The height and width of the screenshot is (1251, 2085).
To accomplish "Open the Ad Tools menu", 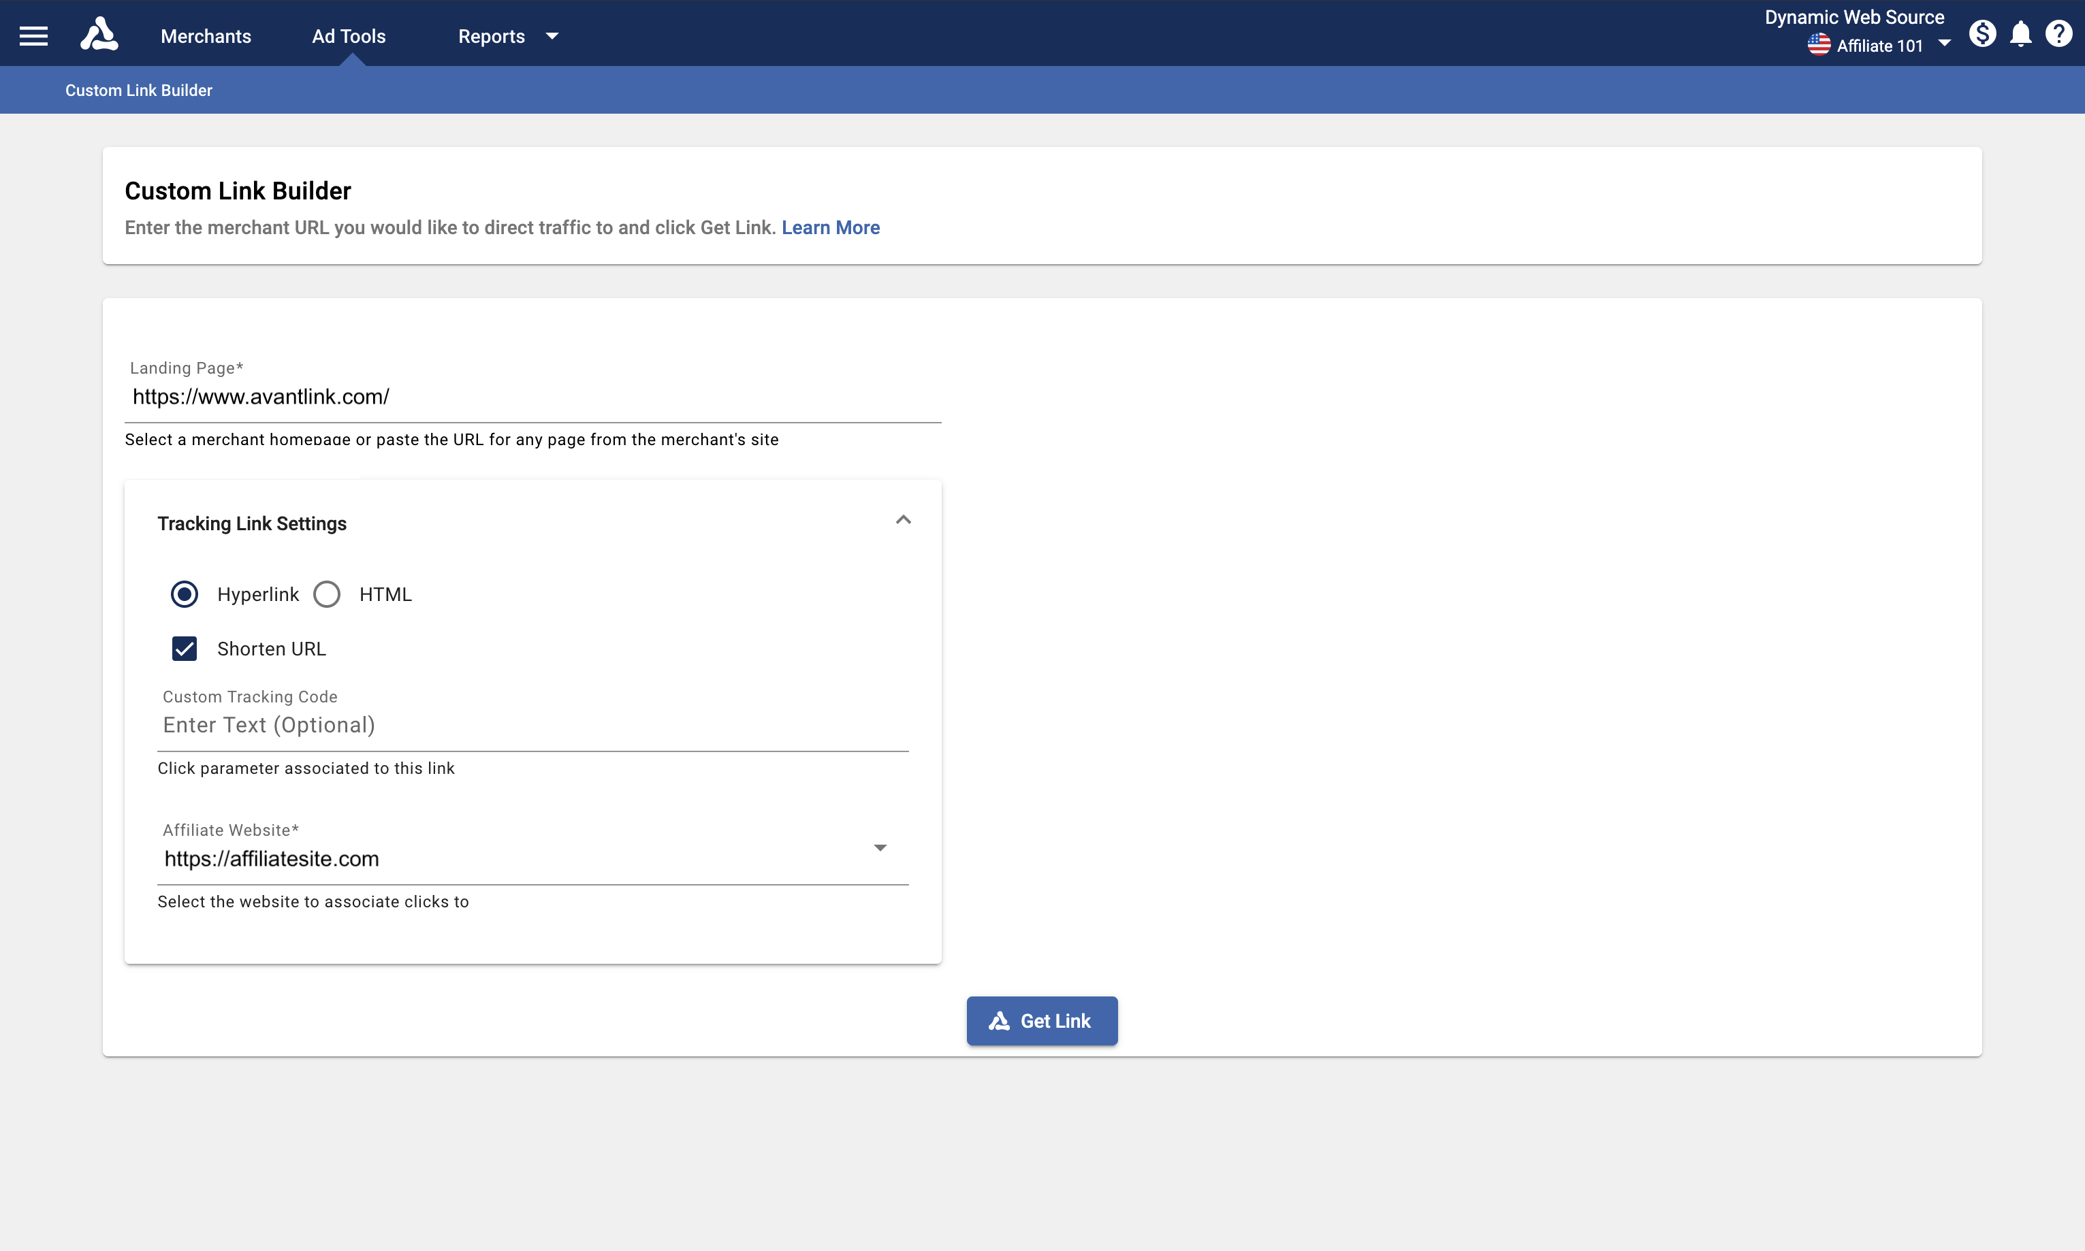I will coord(348,36).
